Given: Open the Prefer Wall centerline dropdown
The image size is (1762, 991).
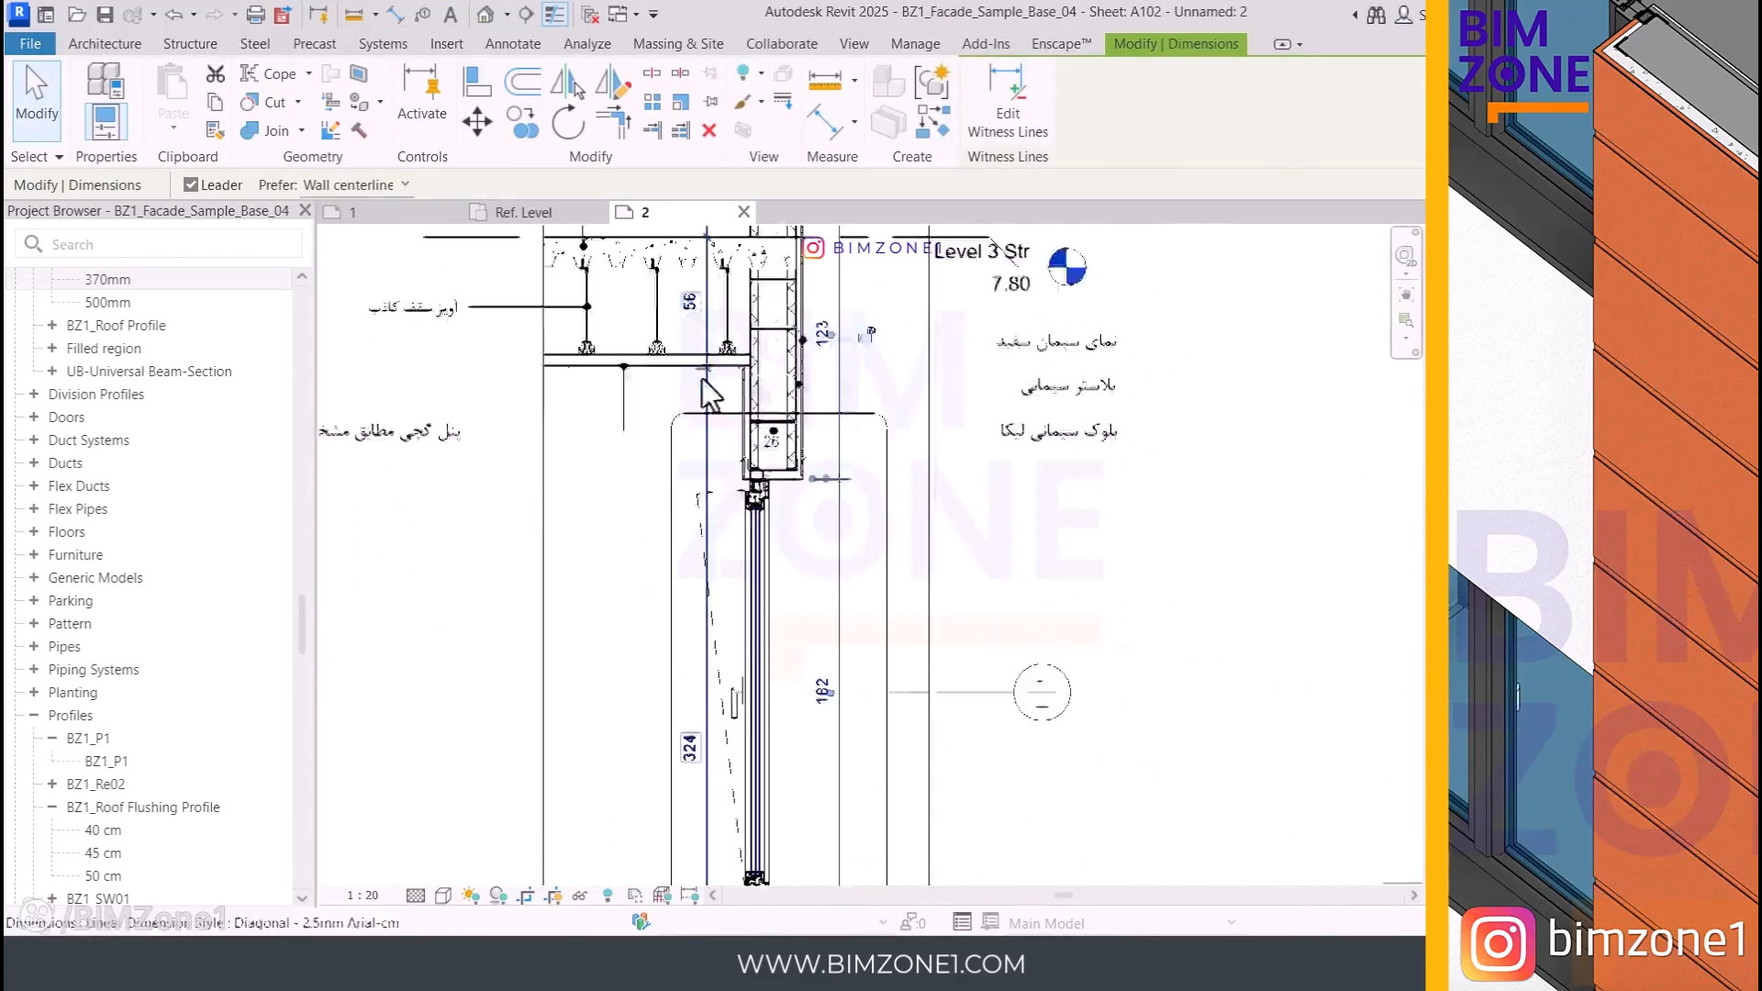Looking at the screenshot, I should pos(356,184).
